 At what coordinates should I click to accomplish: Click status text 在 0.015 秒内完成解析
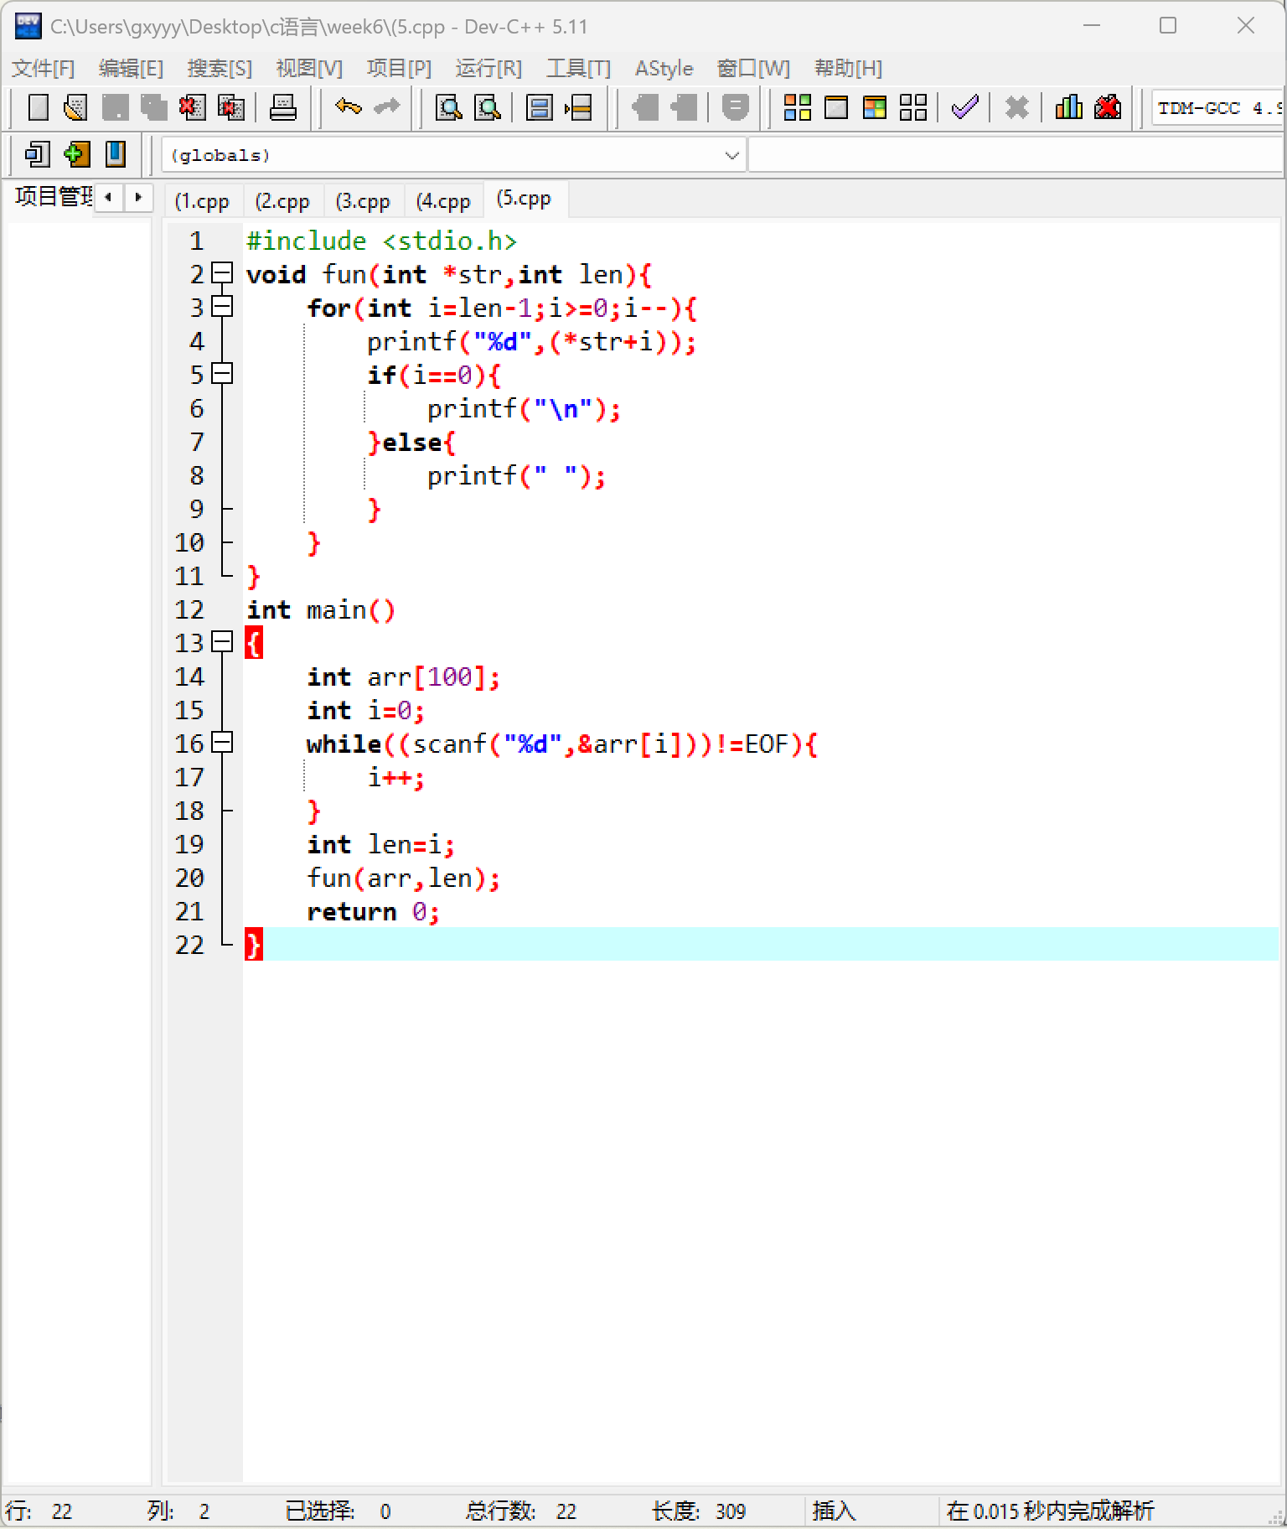(1050, 1511)
